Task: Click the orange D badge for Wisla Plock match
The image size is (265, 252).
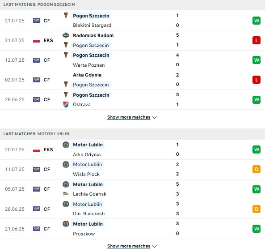Action: (x=257, y=169)
